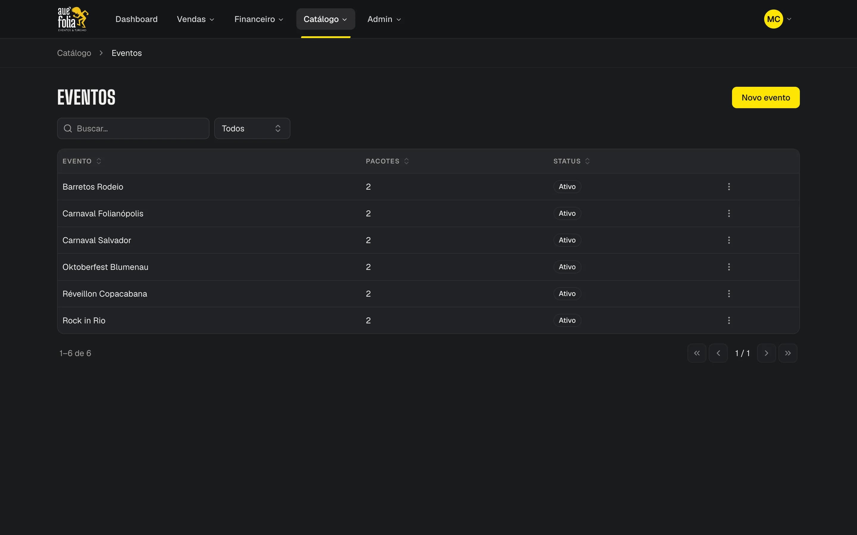Select the Carnaval Folianópolis event name
The height and width of the screenshot is (535, 857).
coord(103,213)
